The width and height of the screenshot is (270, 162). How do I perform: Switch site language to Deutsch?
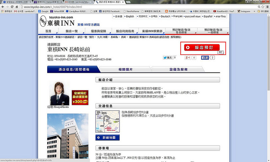pos(165,16)
